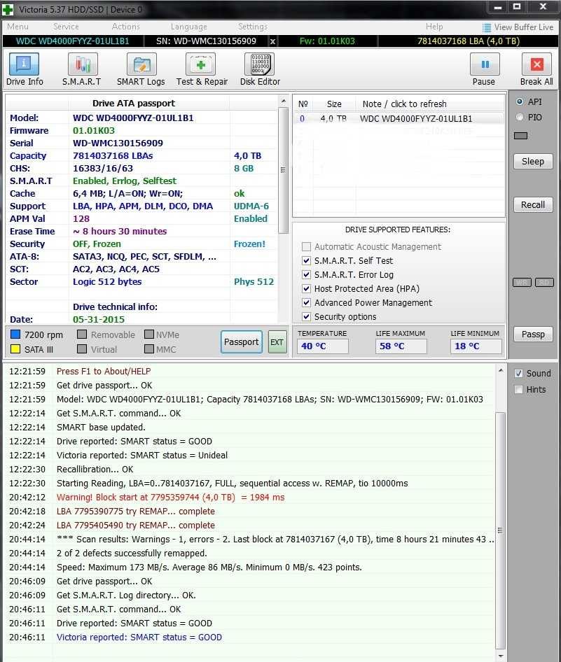
Task: Click the Erase Time 8 hours value
Action: click(120, 232)
